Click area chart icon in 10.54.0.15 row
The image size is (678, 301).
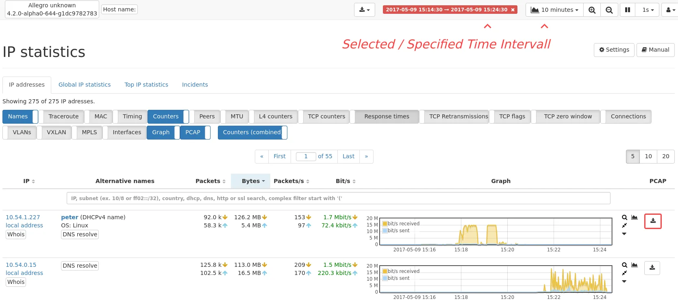pyautogui.click(x=635, y=265)
